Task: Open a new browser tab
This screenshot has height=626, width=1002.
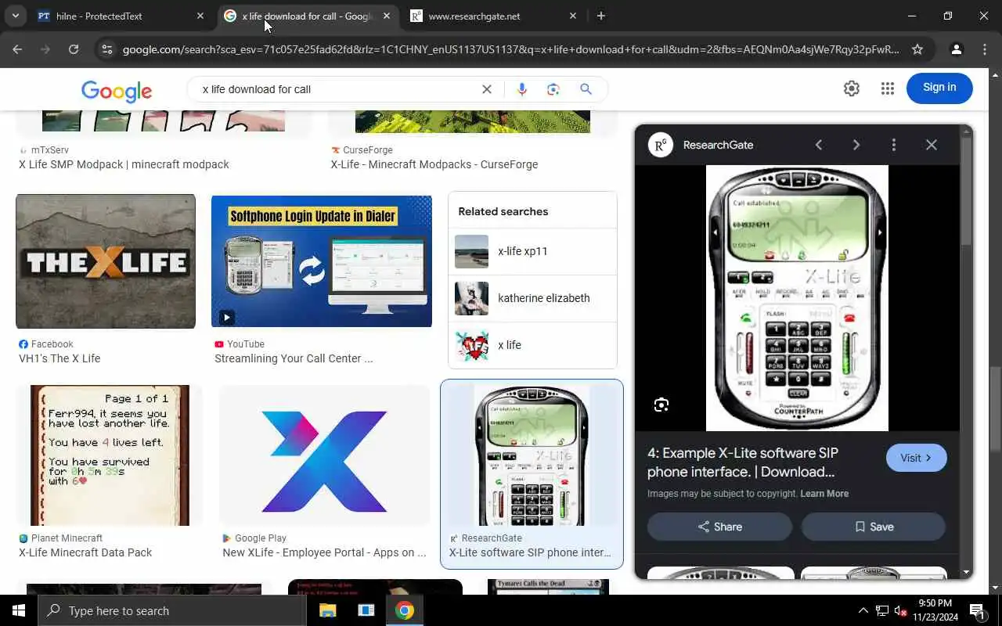Action: tap(600, 16)
